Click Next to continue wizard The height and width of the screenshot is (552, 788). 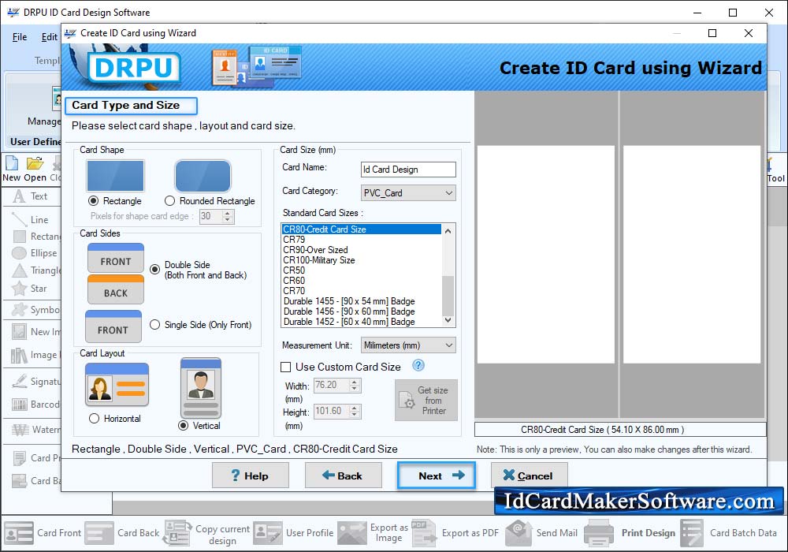[437, 476]
